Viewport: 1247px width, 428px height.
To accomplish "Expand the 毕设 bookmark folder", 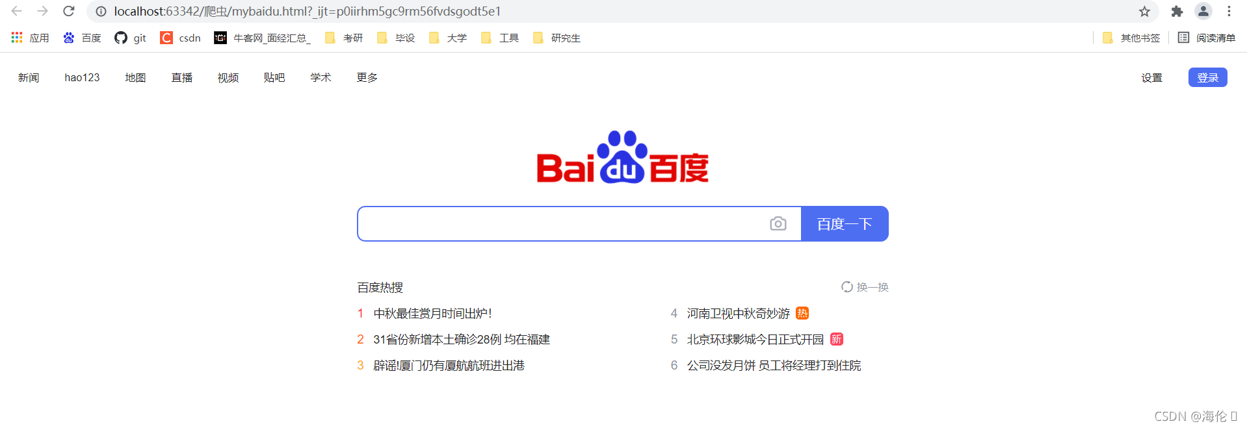I will (396, 38).
